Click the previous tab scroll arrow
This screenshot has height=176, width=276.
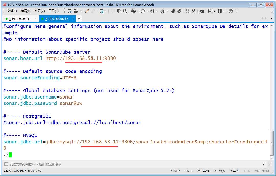[x=262, y=18]
